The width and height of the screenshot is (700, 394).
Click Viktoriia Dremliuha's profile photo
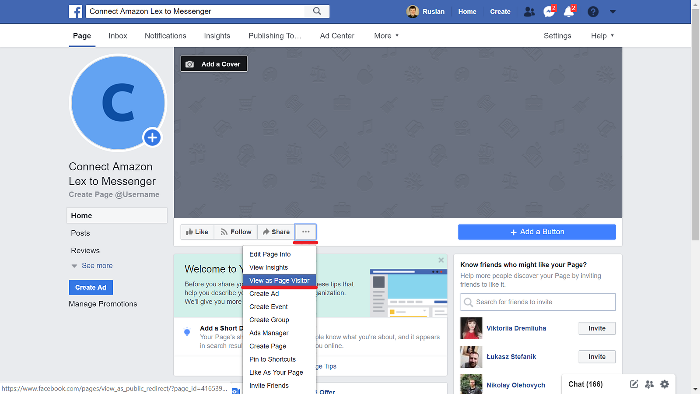click(x=471, y=328)
